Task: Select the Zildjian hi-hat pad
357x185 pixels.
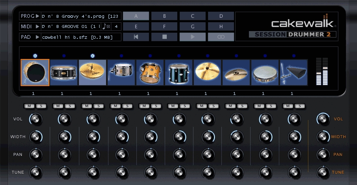Action: [92, 72]
